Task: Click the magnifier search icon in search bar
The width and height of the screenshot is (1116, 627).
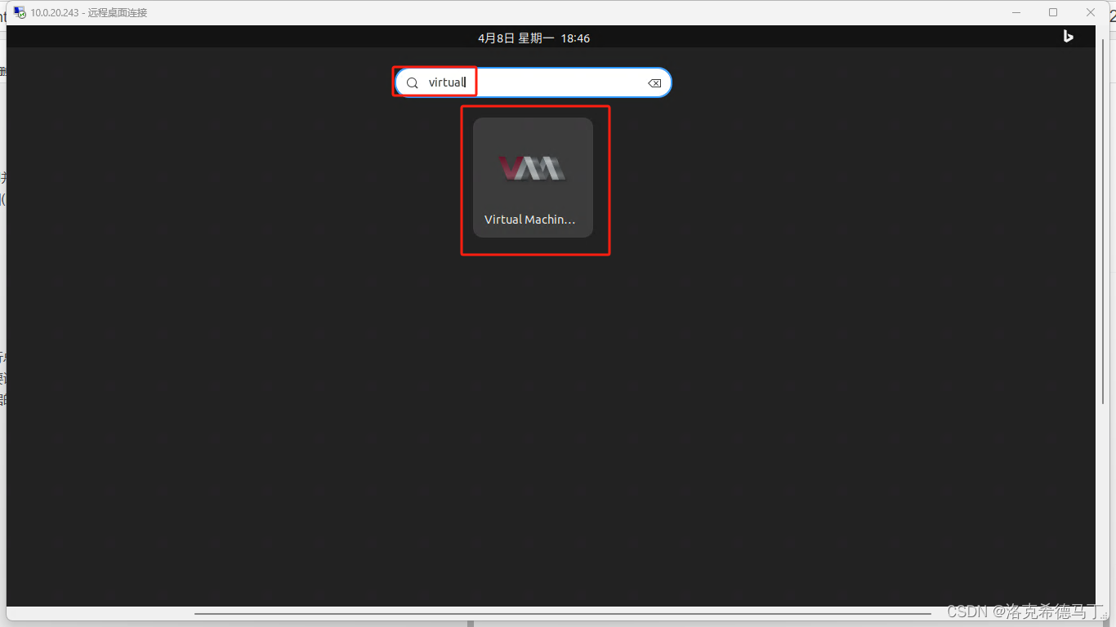Action: [413, 83]
